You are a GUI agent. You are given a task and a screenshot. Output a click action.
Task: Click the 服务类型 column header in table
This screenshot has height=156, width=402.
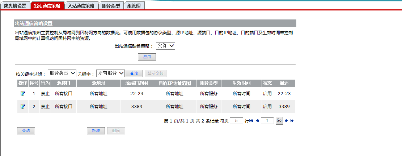coord(209,83)
